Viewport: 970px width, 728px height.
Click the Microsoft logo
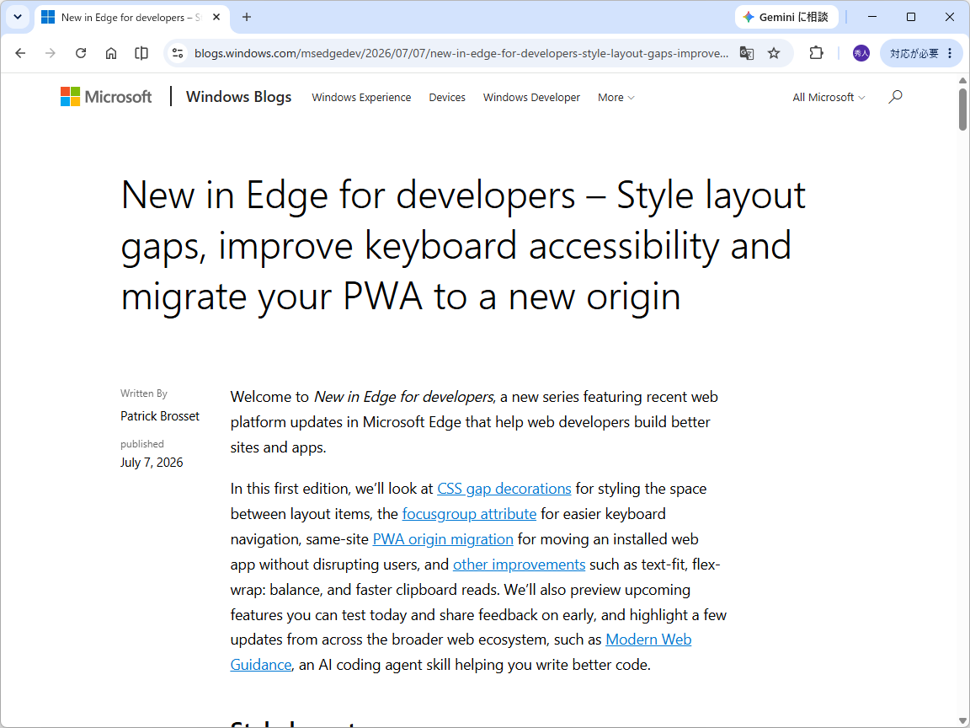106,97
